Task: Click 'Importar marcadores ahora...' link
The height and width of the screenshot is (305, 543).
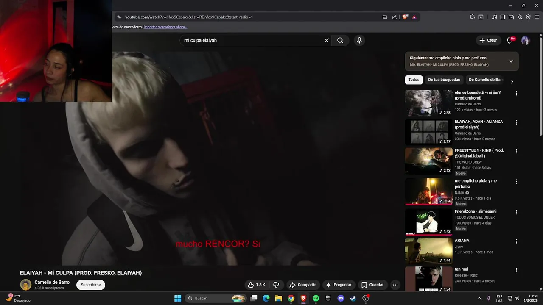Action: (x=165, y=27)
